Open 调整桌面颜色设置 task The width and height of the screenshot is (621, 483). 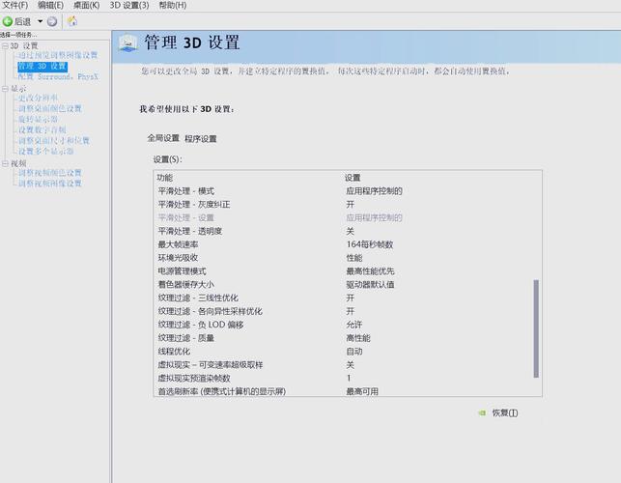coord(50,108)
